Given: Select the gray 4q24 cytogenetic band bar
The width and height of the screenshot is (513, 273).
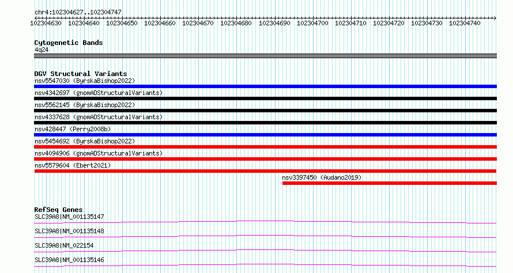Looking at the screenshot, I should pyautogui.click(x=265, y=56).
